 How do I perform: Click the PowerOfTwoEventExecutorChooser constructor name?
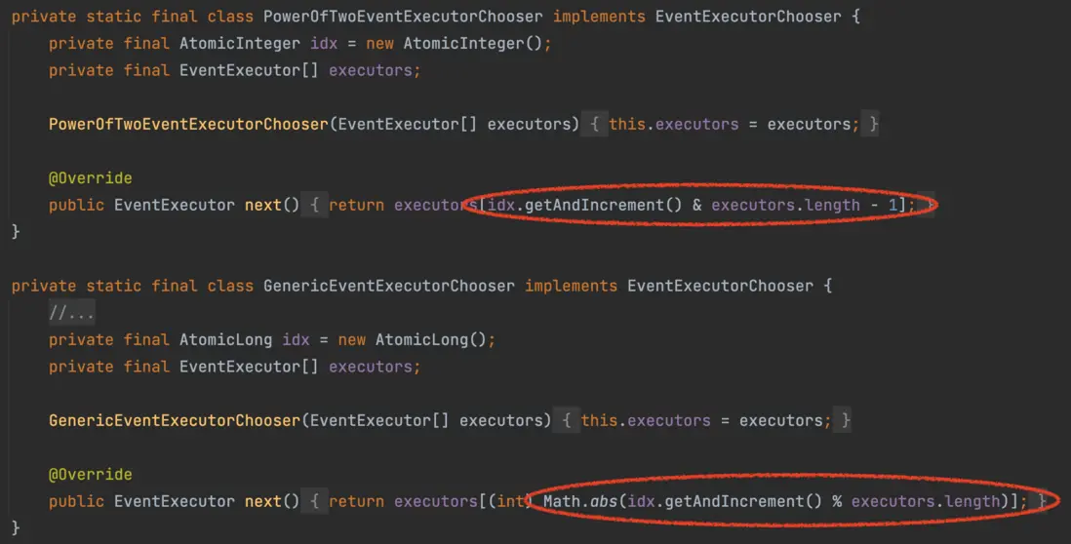[188, 124]
